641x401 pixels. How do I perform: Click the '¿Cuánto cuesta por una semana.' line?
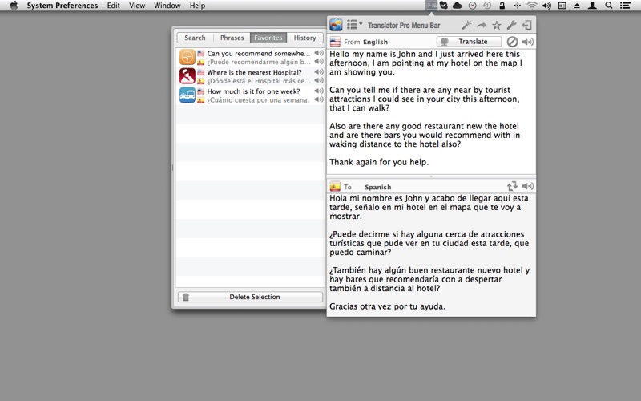tap(258, 99)
